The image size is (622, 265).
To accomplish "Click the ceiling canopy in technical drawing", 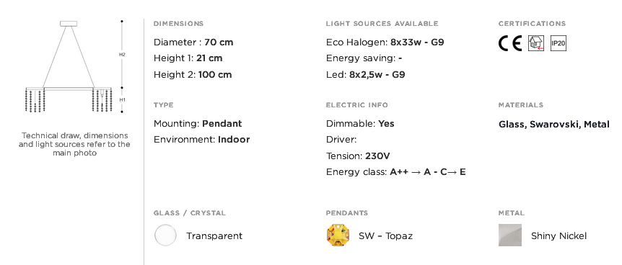I will (69, 24).
